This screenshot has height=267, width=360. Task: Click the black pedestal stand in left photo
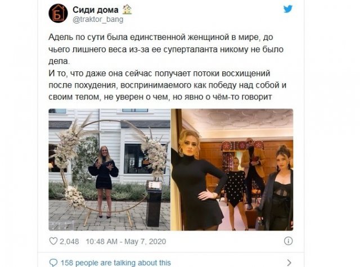click(x=154, y=203)
